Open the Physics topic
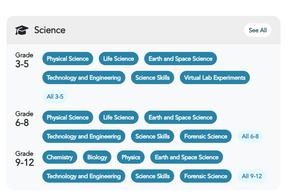This screenshot has width=290, height=194. pos(131,157)
